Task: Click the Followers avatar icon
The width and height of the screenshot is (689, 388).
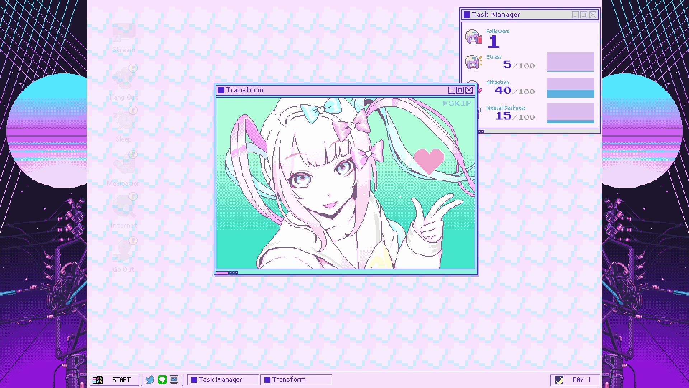Action: 474,37
